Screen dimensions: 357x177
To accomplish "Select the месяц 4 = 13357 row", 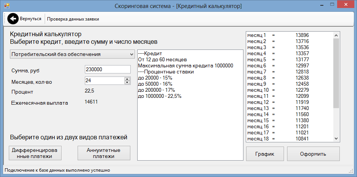I will [290, 54].
